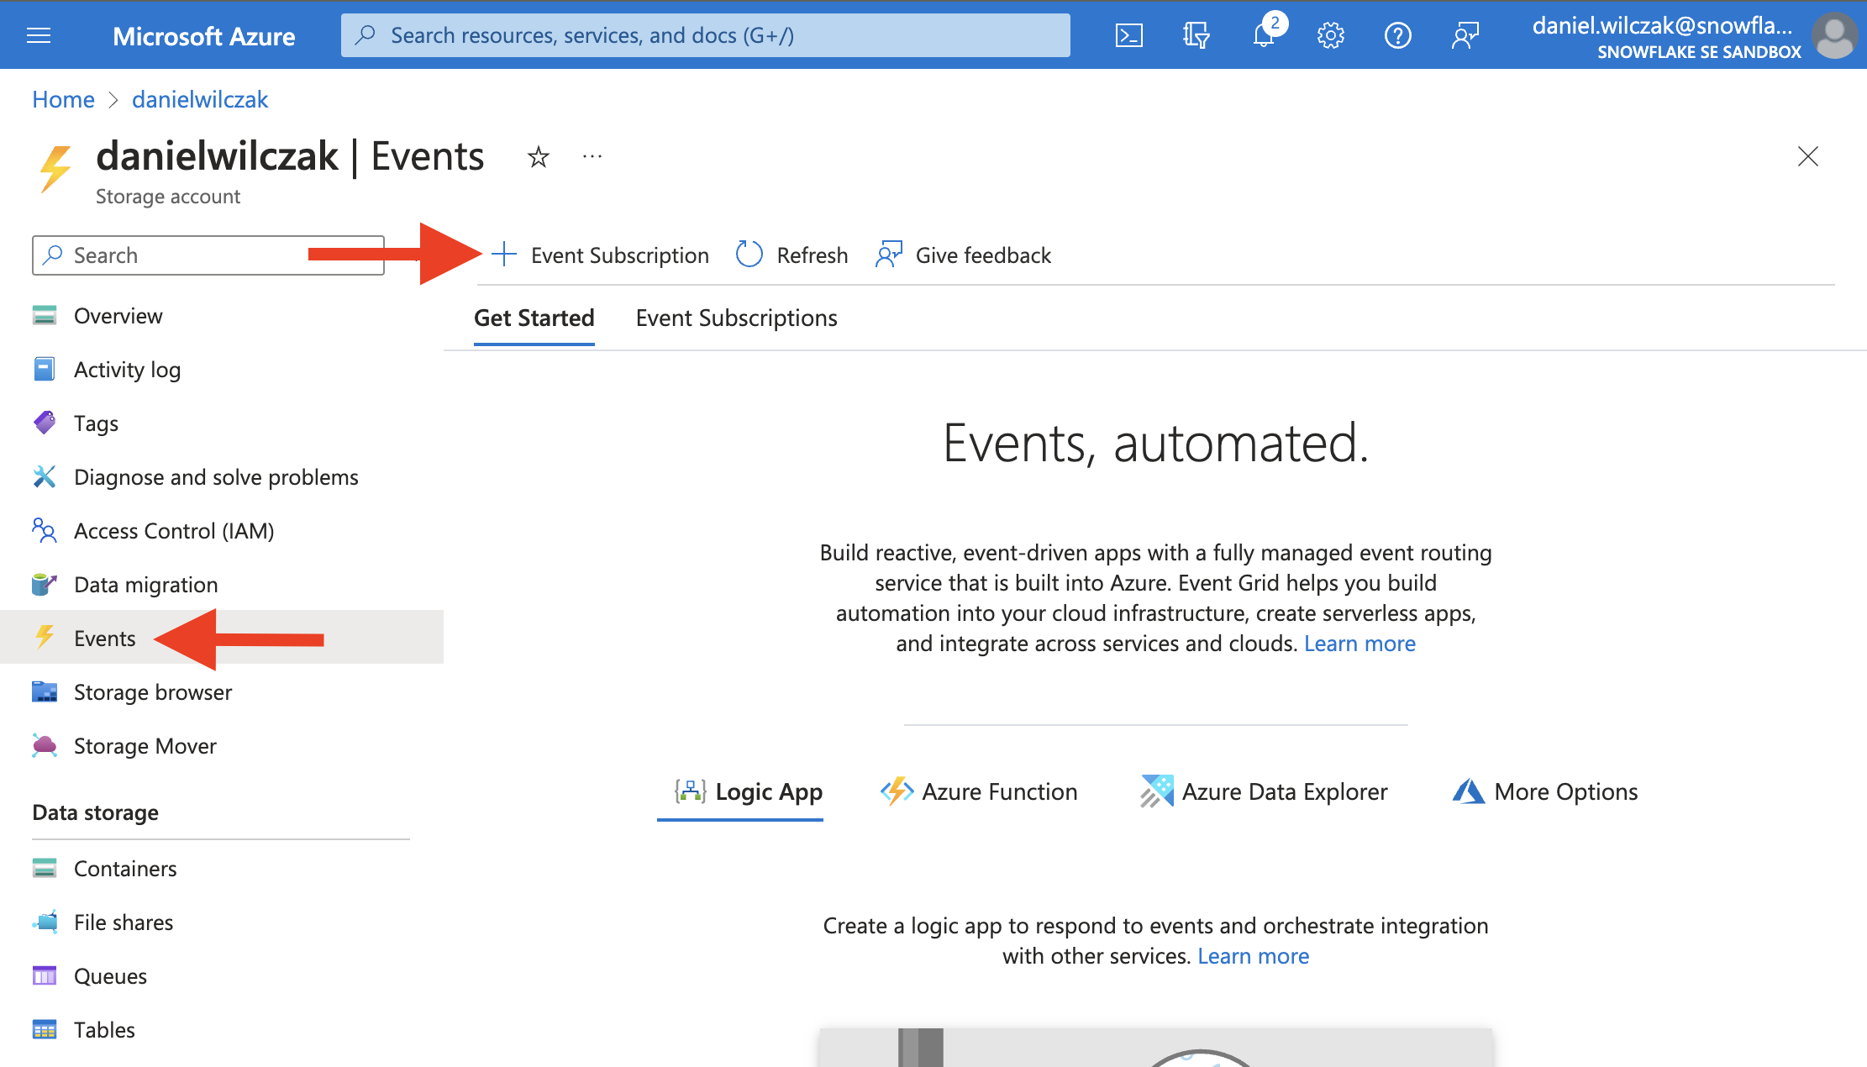Open the hamburger portal menu
The width and height of the screenshot is (1867, 1067).
click(x=39, y=35)
